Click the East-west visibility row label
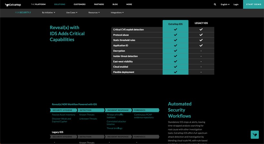 coord(123,61)
